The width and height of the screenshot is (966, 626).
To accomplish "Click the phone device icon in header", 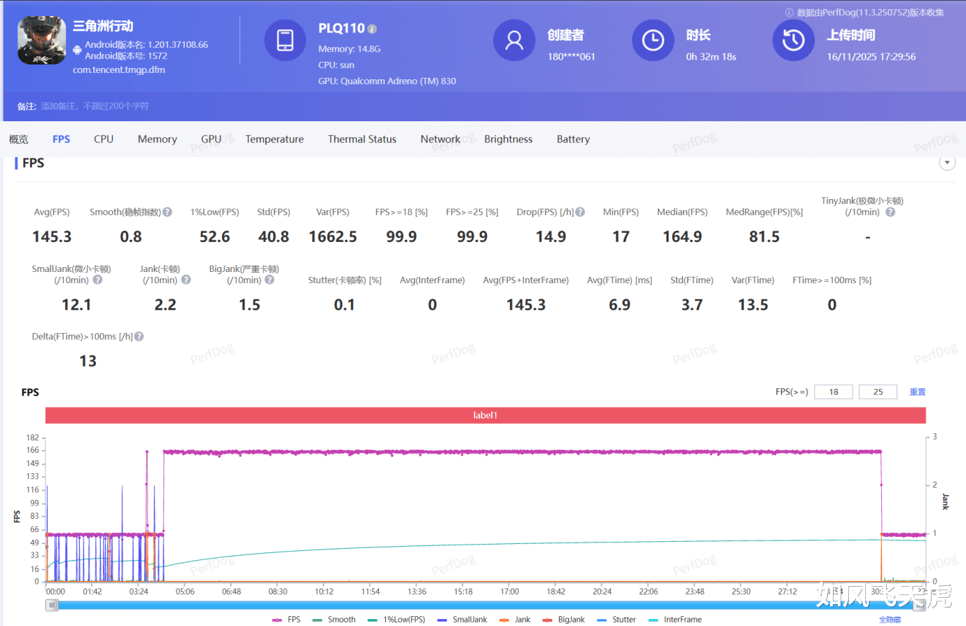I will click(285, 41).
